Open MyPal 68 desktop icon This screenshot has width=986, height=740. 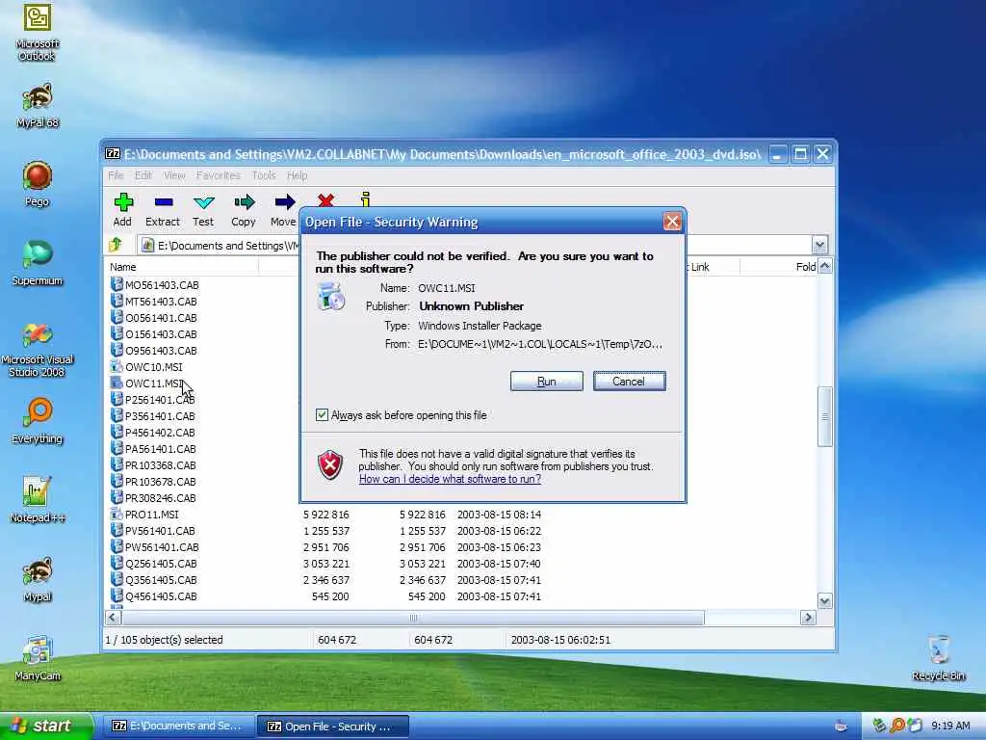click(x=38, y=106)
